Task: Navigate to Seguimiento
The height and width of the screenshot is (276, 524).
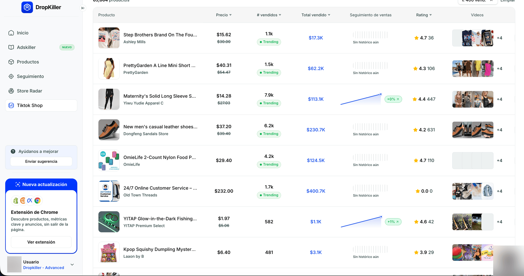Action: click(41, 76)
